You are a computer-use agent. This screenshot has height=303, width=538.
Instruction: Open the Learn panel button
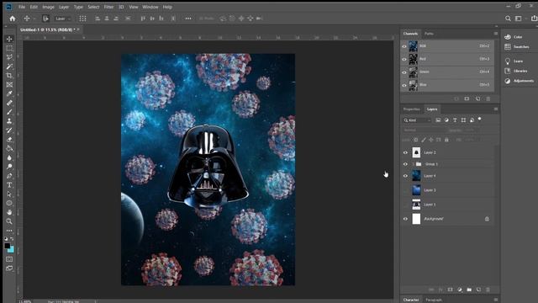coord(514,61)
